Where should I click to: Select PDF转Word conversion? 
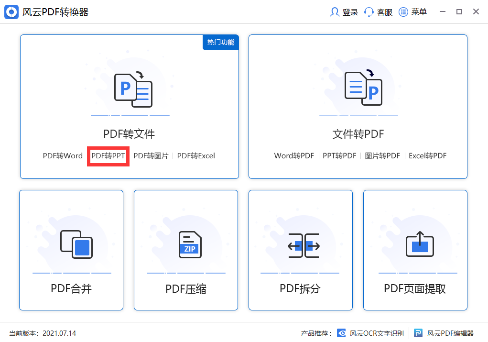coord(63,156)
